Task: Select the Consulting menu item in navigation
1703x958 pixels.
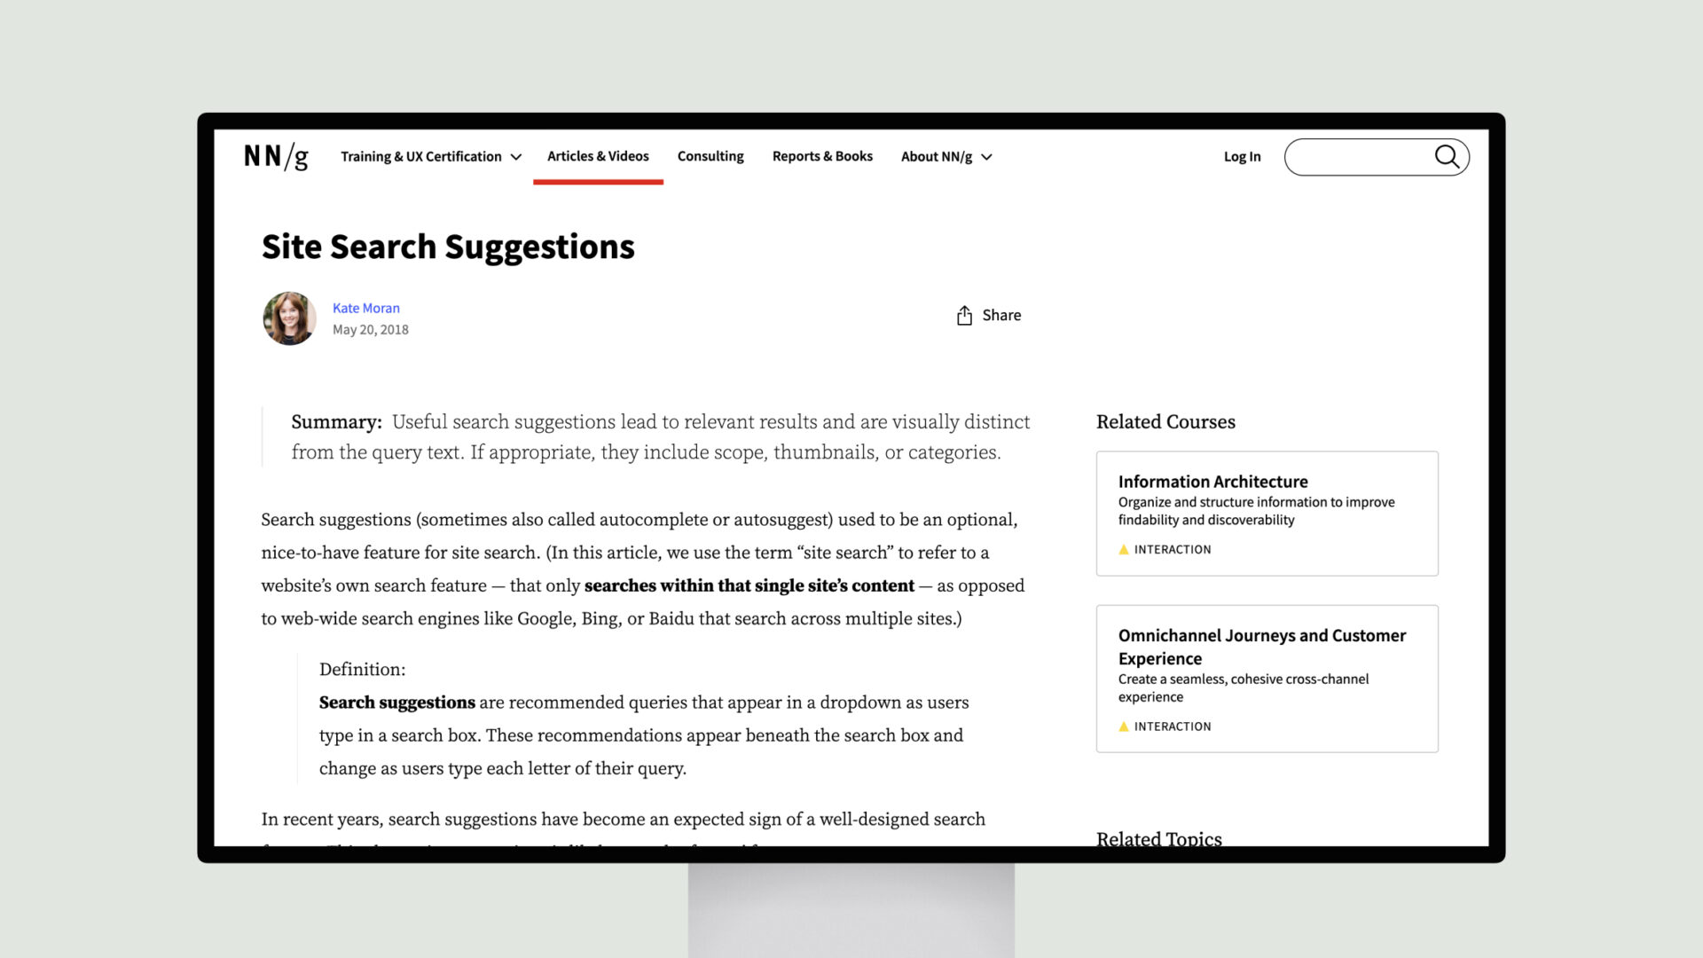Action: pyautogui.click(x=710, y=155)
